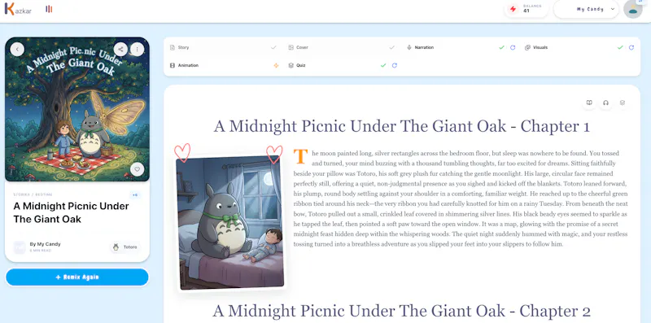651x323 pixels.
Task: Click the Kazkar logo
Action: click(x=18, y=9)
